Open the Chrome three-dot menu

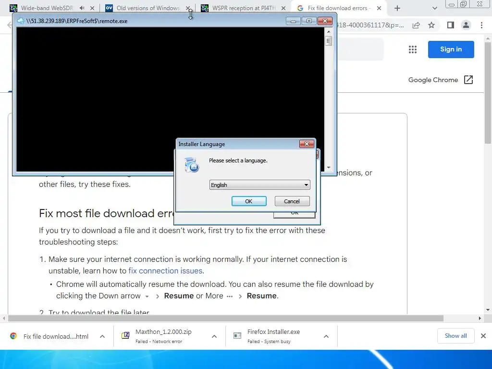[481, 25]
